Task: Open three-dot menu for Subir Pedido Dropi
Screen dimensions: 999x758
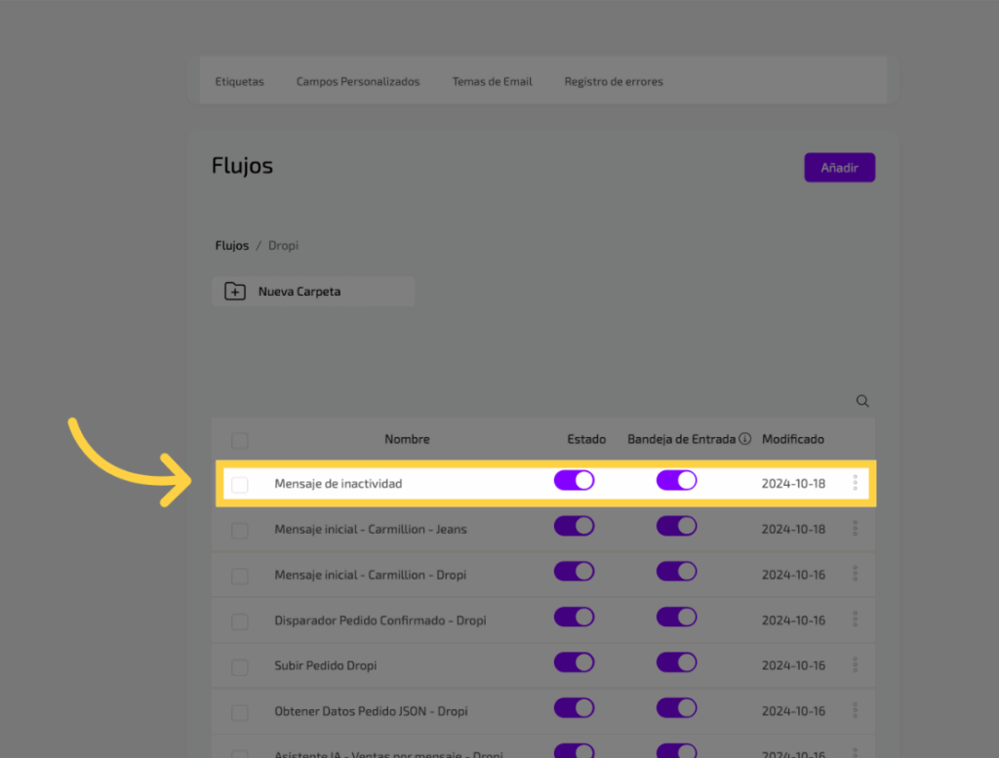Action: [x=856, y=665]
